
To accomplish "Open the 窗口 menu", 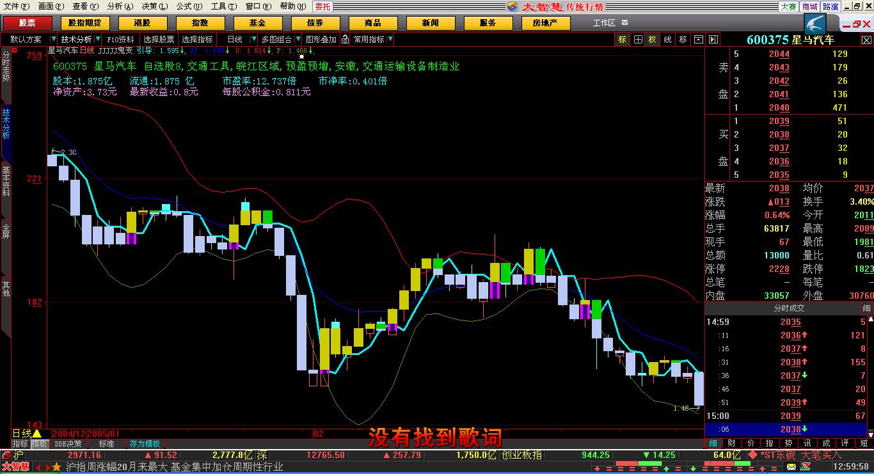I will 258,6.
